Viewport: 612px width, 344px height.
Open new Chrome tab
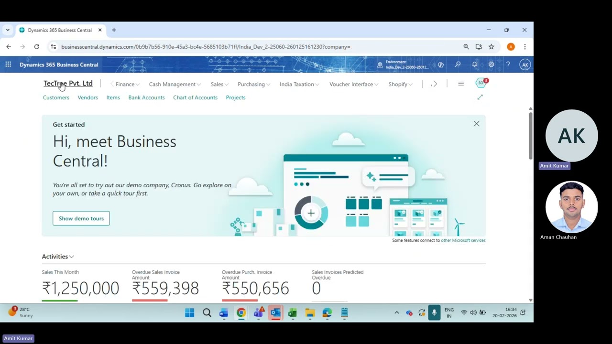point(114,30)
